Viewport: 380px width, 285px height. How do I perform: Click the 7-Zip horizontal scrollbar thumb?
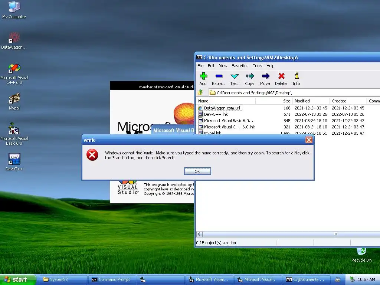click(x=291, y=234)
